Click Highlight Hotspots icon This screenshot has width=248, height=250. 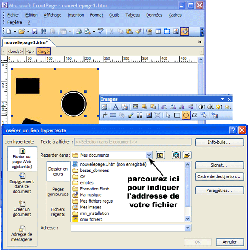(x=203, y=115)
